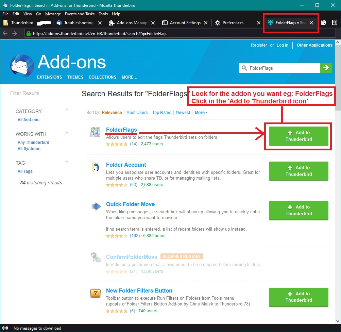Click the ConfirmFolderMove add-on icon
This screenshot has width=341, height=332.
coord(96,257)
